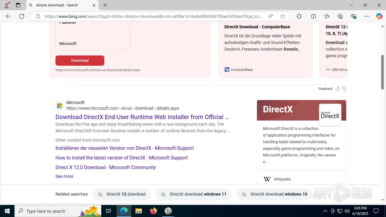Click the page vertical scrollbar thumb

tap(383, 72)
